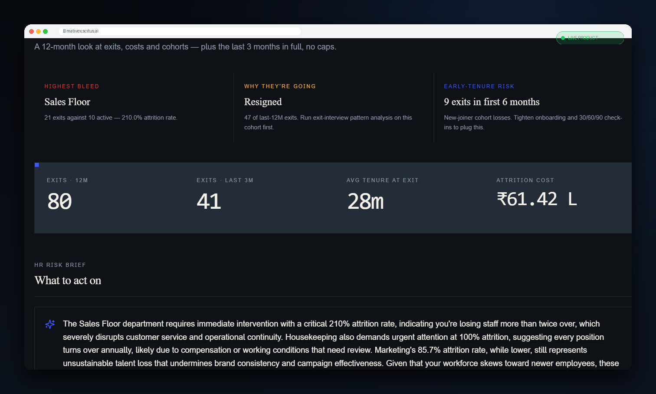Click the Sales Floor heading
The image size is (656, 394).
[67, 102]
